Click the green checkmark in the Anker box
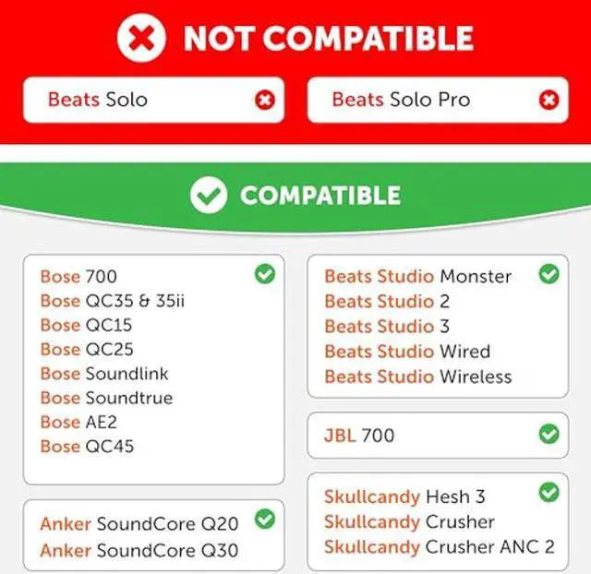 click(x=265, y=520)
